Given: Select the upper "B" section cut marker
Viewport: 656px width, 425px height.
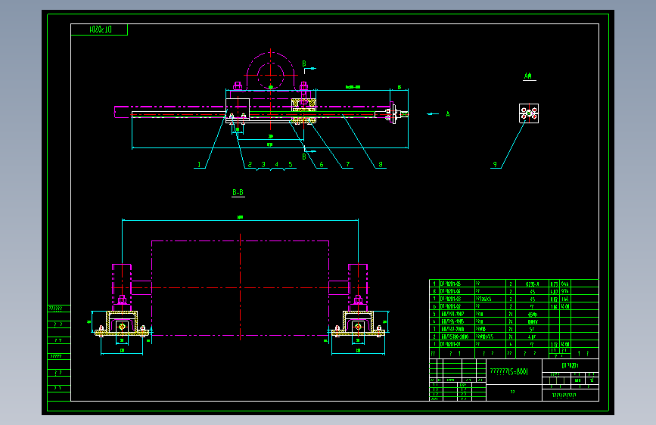Looking at the screenshot, I should tap(305, 64).
